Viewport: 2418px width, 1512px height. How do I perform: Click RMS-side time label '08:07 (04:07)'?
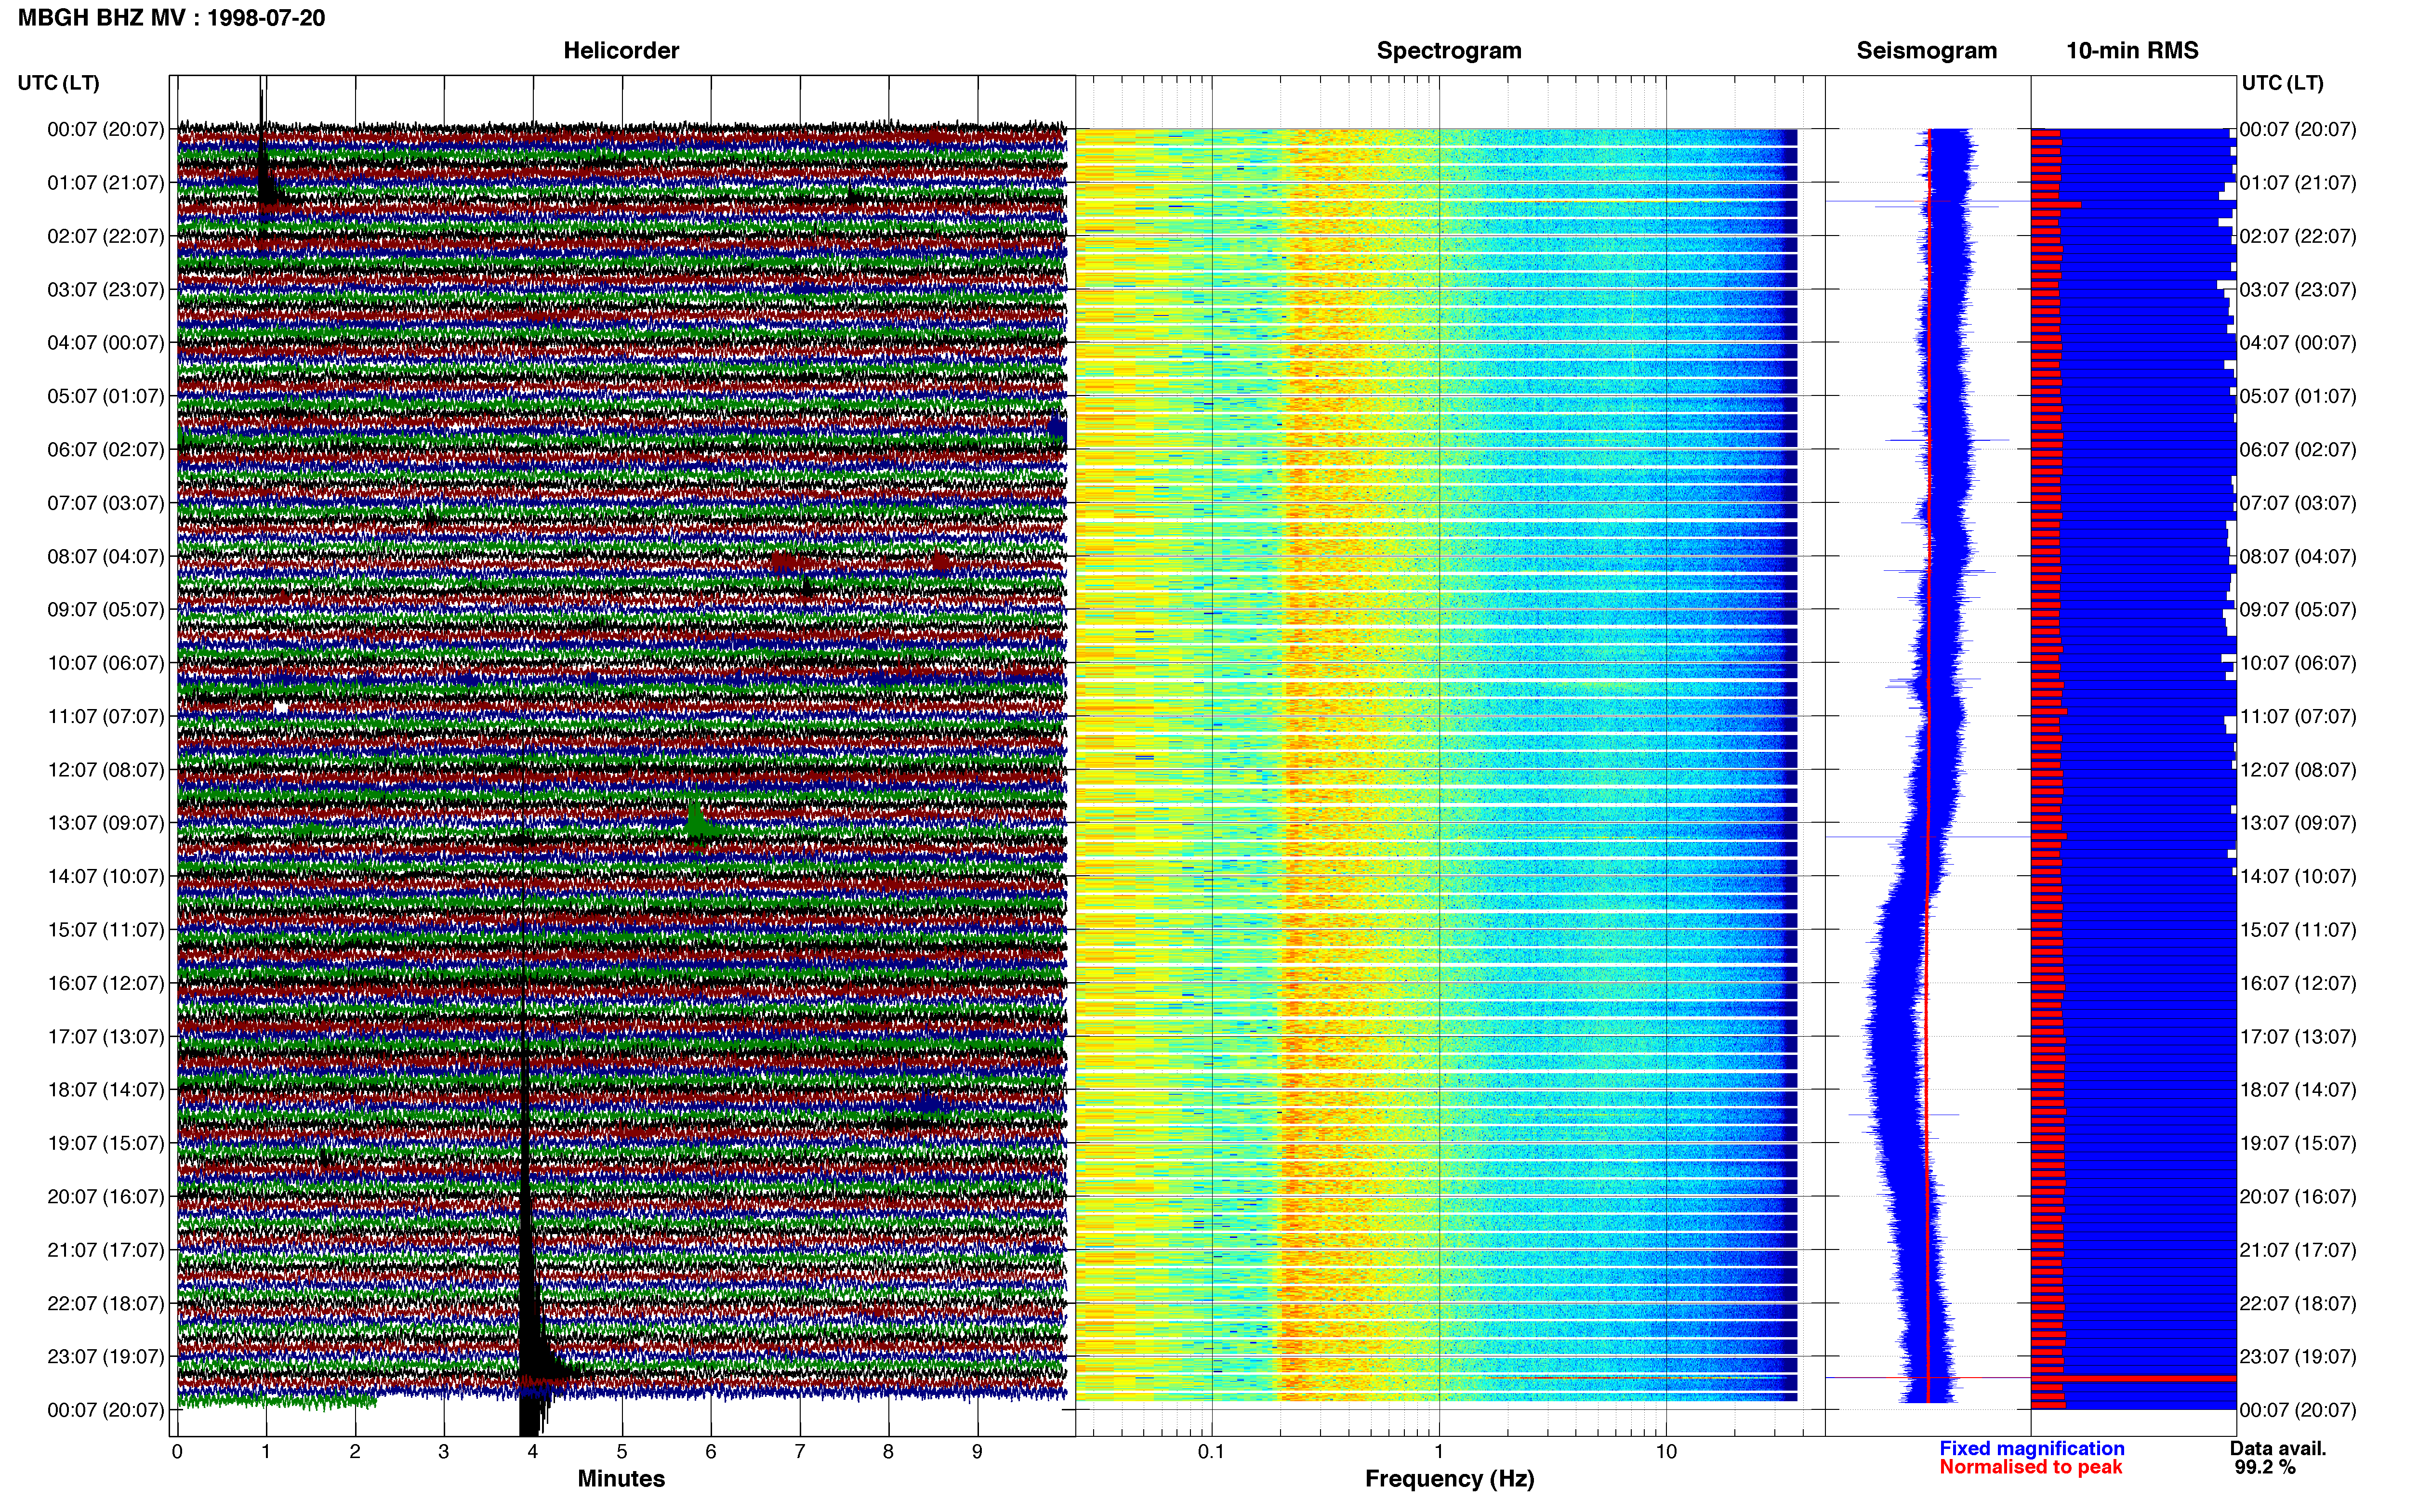coord(2298,556)
